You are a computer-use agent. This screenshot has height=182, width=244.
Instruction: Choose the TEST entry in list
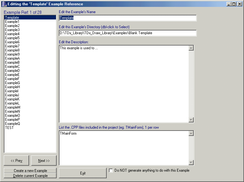pos(9,128)
